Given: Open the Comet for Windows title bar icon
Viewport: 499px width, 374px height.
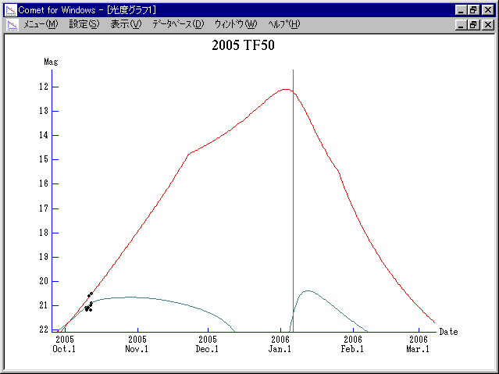Looking at the screenshot, I should [x=11, y=10].
